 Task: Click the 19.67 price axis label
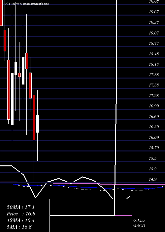coord(154,12)
